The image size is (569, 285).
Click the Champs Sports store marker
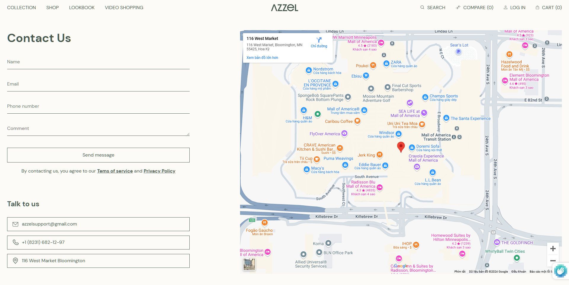(x=425, y=97)
